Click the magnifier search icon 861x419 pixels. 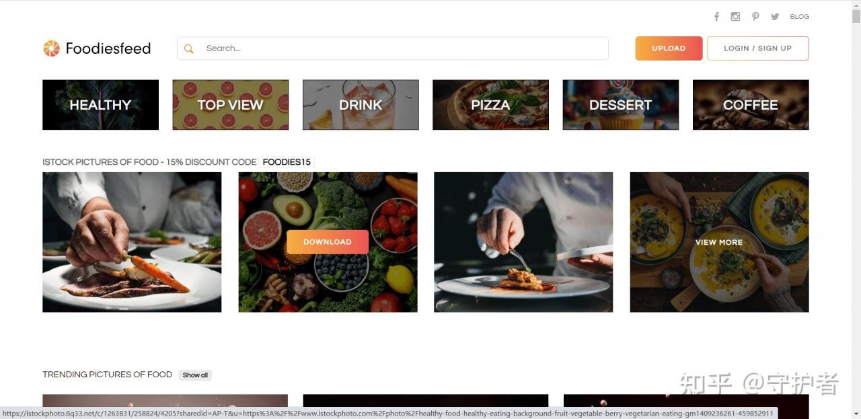tap(189, 48)
